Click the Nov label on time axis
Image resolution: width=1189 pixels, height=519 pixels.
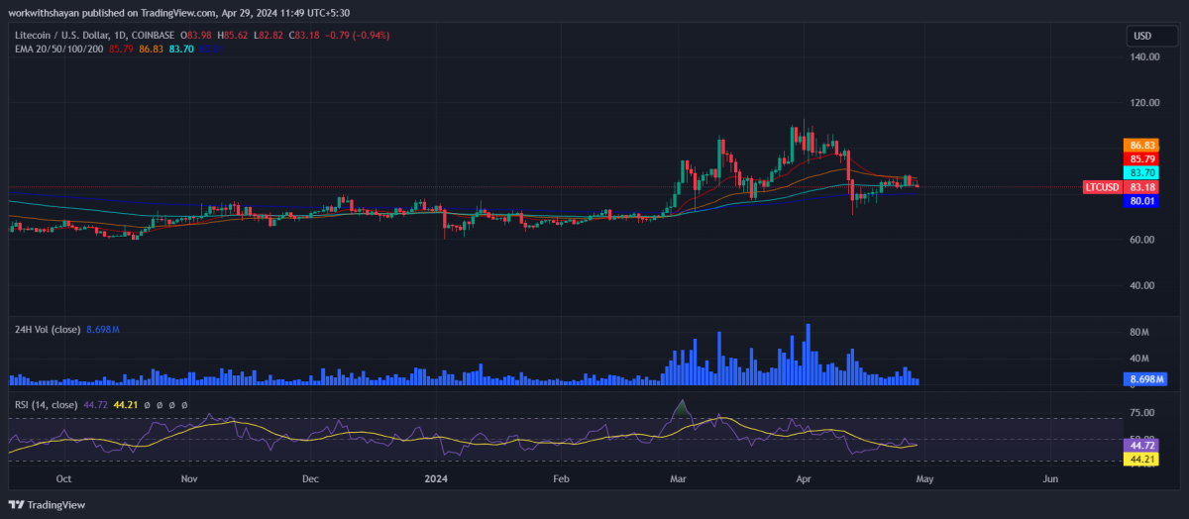point(190,478)
